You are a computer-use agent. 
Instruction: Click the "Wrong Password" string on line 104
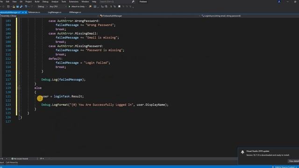pyautogui.click(x=100, y=25)
